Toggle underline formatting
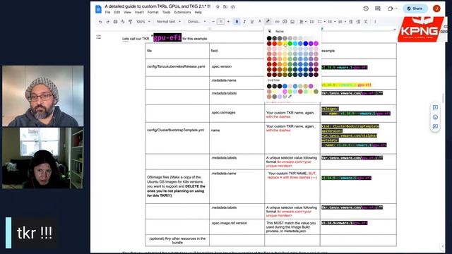This screenshot has height=254, width=452. pos(252,22)
